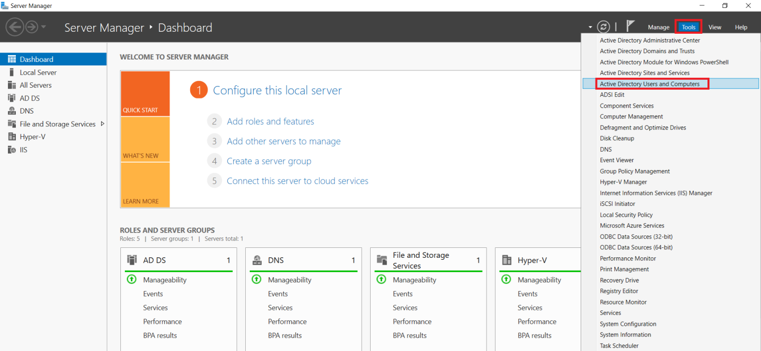Expand File and Storage Services chevron
This screenshot has width=761, height=351.
click(x=103, y=124)
